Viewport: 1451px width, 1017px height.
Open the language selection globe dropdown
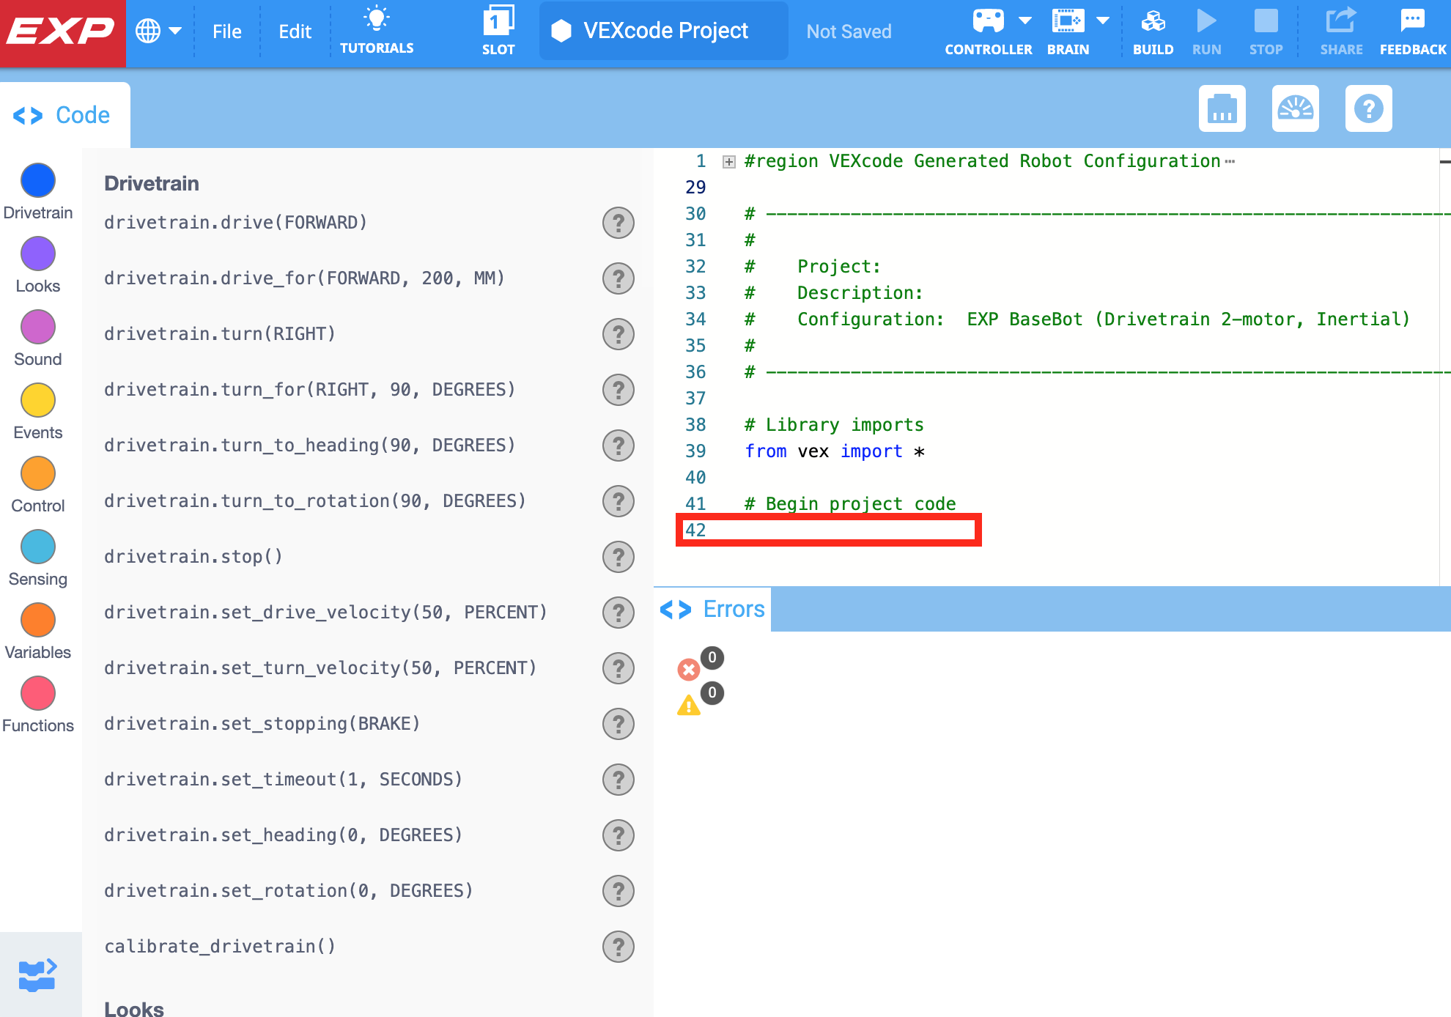pyautogui.click(x=158, y=31)
